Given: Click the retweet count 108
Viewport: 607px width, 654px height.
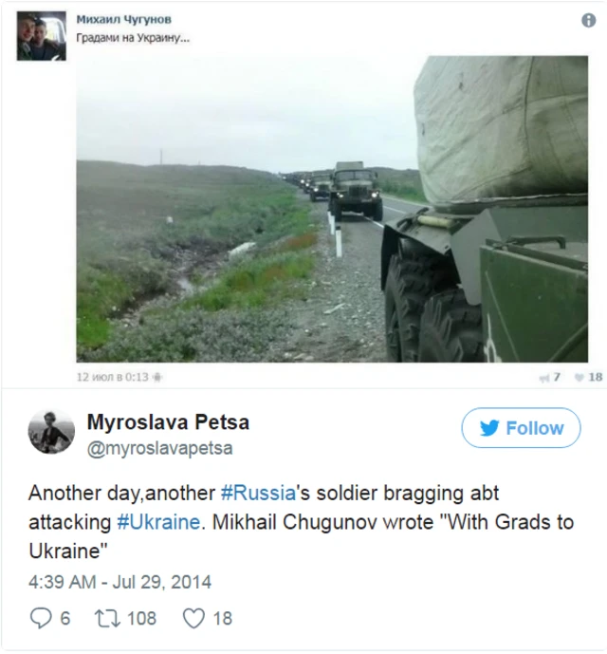Looking at the screenshot, I should click(141, 619).
